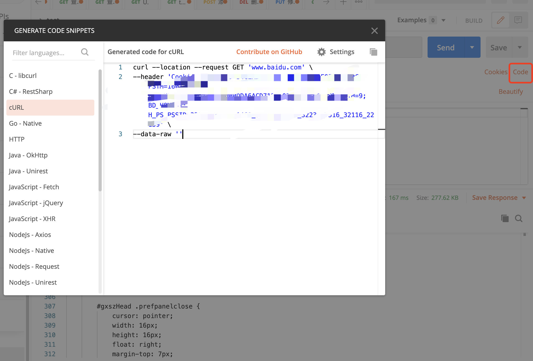533x361 pixels.
Task: Click the Filter languages input field
Action: (x=42, y=52)
